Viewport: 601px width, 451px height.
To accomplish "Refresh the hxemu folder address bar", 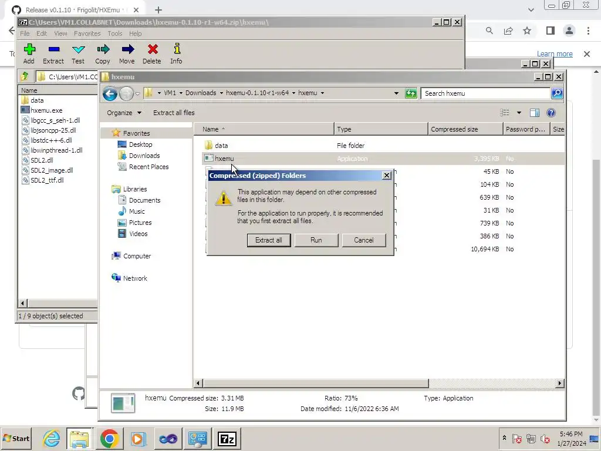I will [x=411, y=93].
